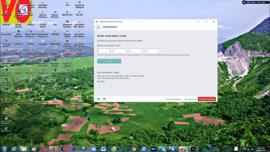Open the taskbar clock and date
Screen dimensions: 270x152
(x=261, y=149)
